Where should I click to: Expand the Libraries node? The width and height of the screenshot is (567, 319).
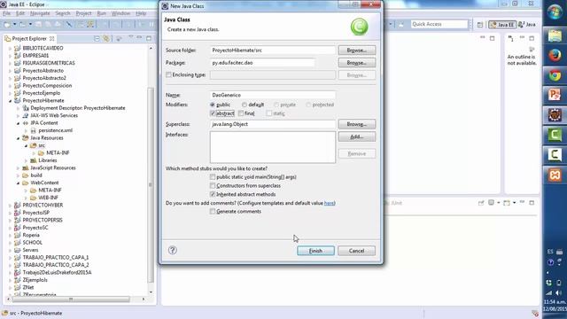pyautogui.click(x=26, y=160)
